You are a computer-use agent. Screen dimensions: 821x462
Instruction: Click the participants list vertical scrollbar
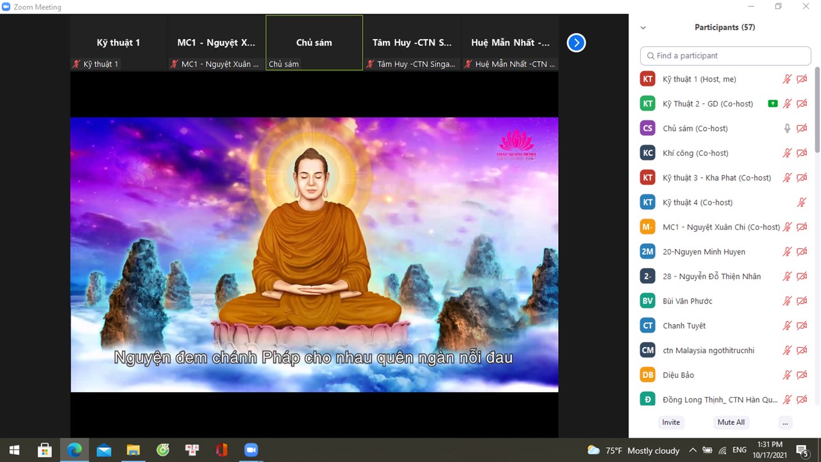click(x=817, y=109)
